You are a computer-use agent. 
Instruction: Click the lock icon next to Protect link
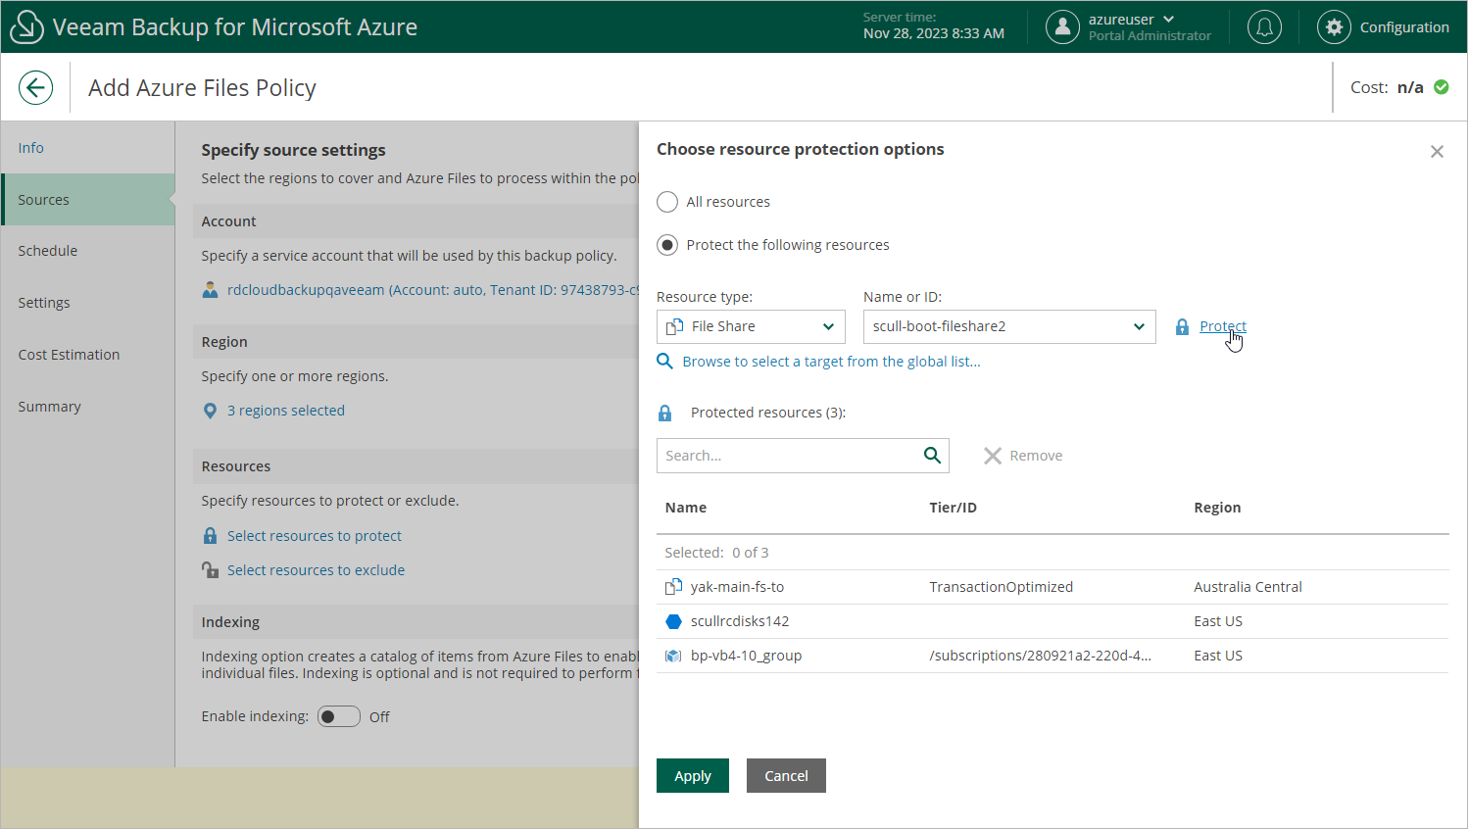pyautogui.click(x=1182, y=327)
